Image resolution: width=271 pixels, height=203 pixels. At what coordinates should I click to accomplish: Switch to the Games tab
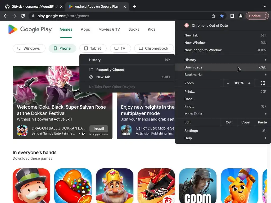click(x=66, y=29)
